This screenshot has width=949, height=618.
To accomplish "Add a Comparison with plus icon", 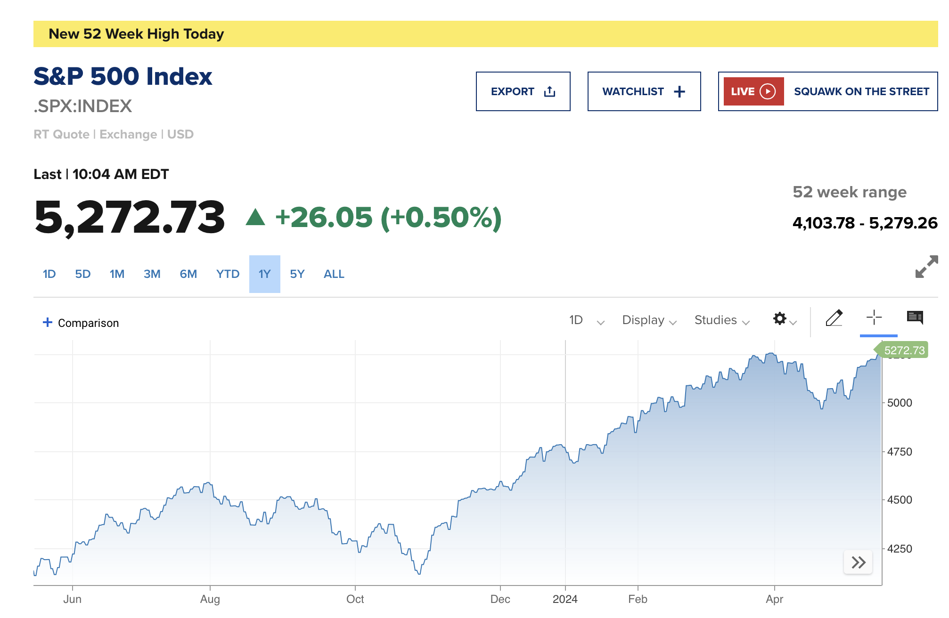I will click(81, 323).
